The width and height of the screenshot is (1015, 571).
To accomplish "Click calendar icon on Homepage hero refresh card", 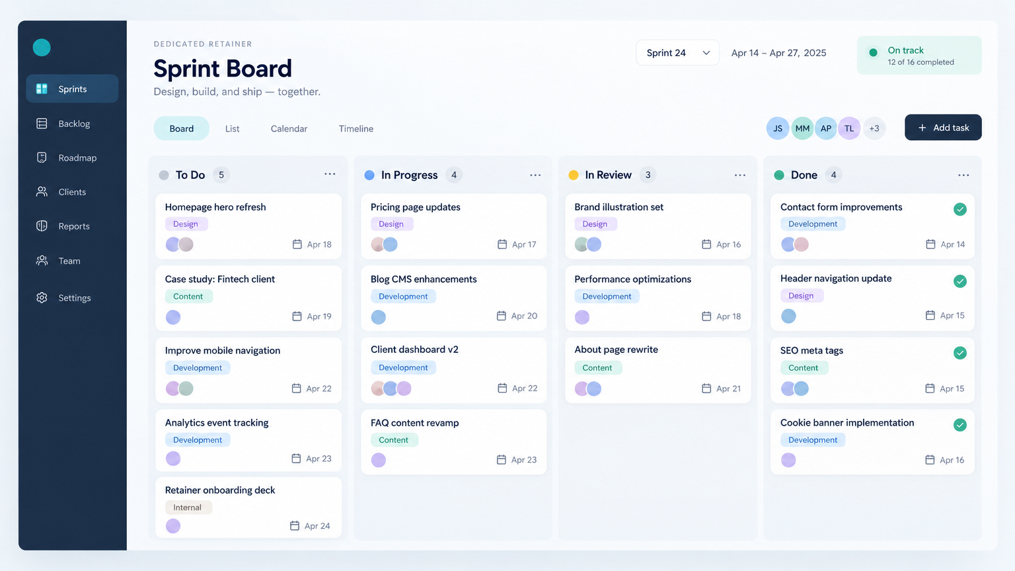I will pyautogui.click(x=297, y=244).
